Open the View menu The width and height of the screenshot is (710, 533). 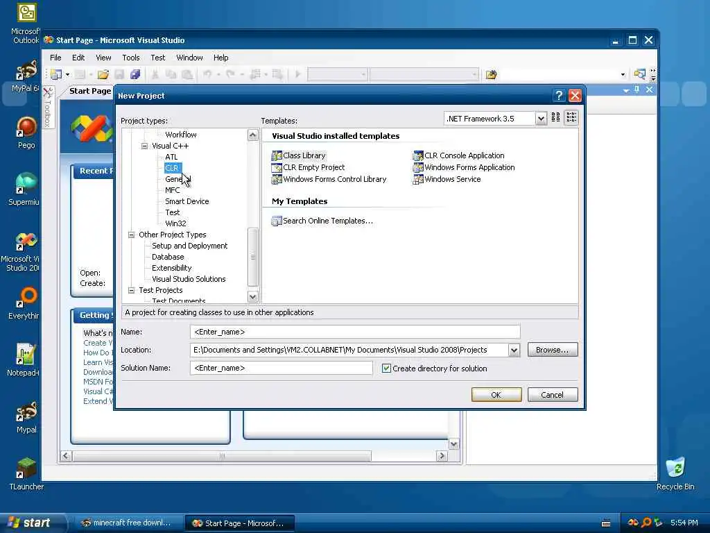tap(103, 58)
